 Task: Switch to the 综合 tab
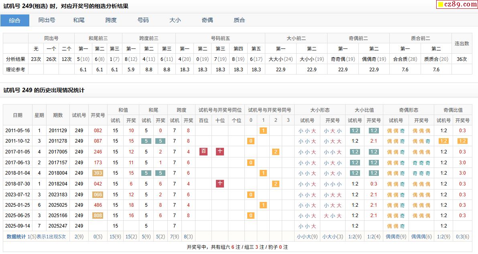pos(15,20)
